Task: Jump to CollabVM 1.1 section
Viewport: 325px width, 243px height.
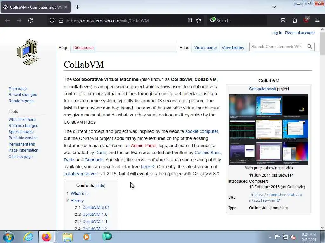Action: coord(95,221)
